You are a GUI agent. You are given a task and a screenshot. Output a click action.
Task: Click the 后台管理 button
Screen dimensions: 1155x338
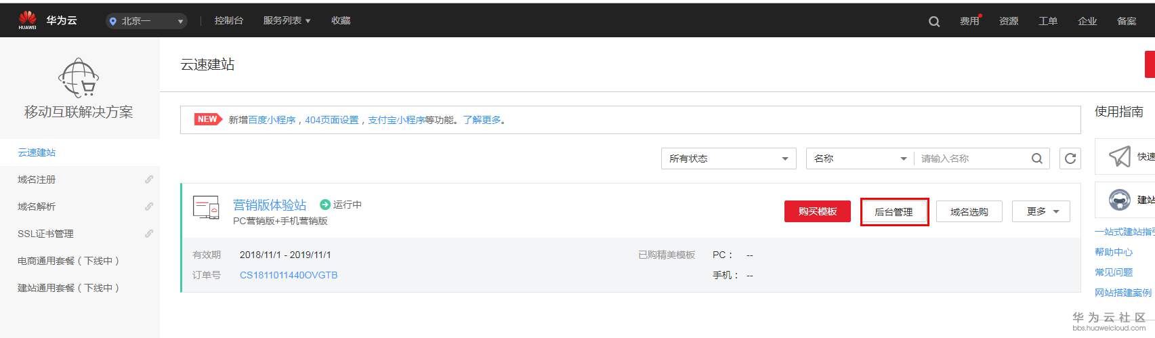[894, 212]
